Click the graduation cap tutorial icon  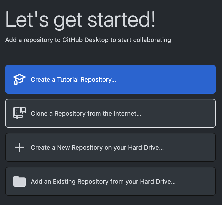[20, 79]
